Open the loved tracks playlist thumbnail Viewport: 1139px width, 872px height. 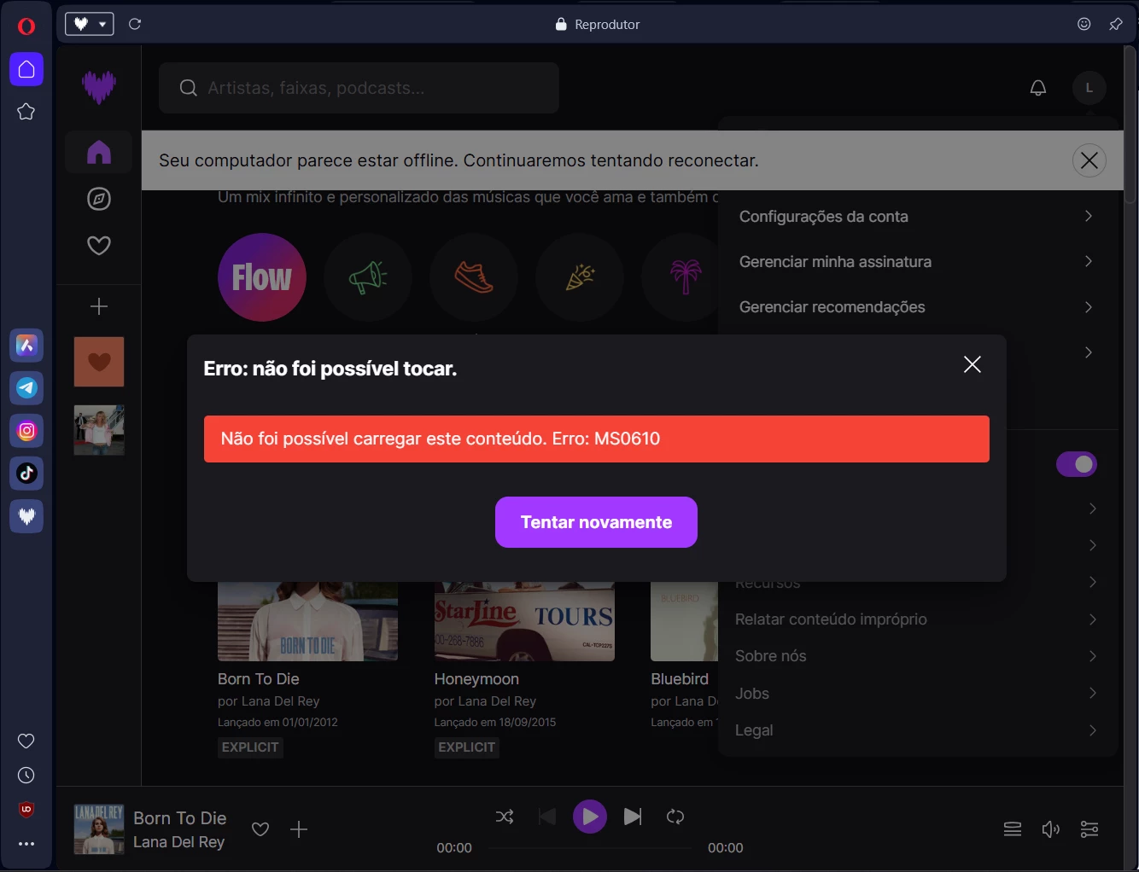[x=99, y=362]
